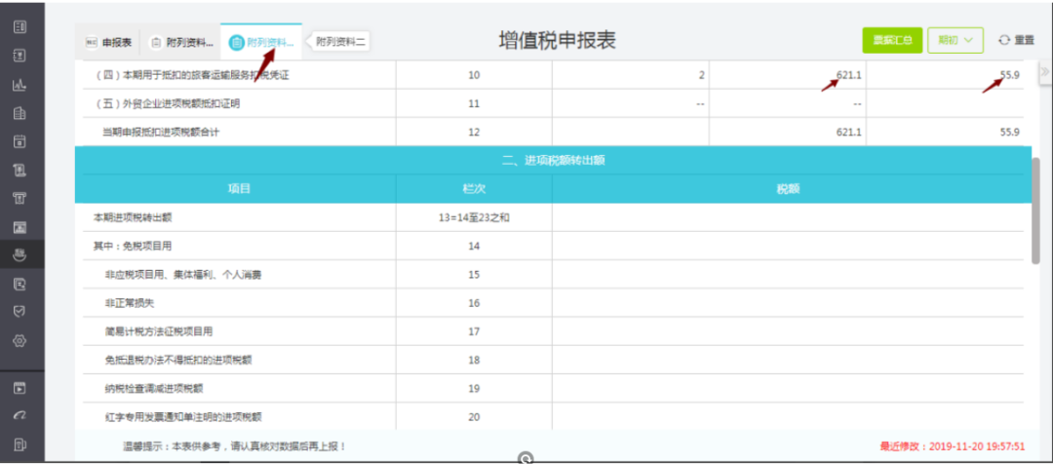The height and width of the screenshot is (464, 1053).
Task: Expand the right side panel double-arrow
Action: tap(1042, 71)
